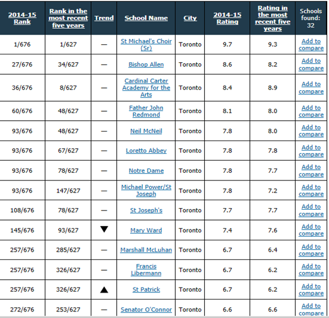Select the 34/627 five-year rank cell

[68, 65]
